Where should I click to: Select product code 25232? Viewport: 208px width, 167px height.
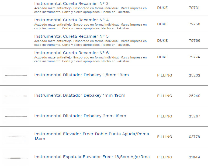pos(195,75)
